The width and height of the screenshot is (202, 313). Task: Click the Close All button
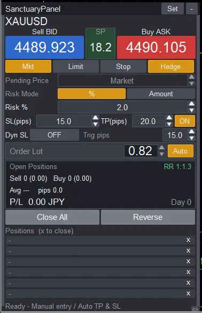[52, 217]
